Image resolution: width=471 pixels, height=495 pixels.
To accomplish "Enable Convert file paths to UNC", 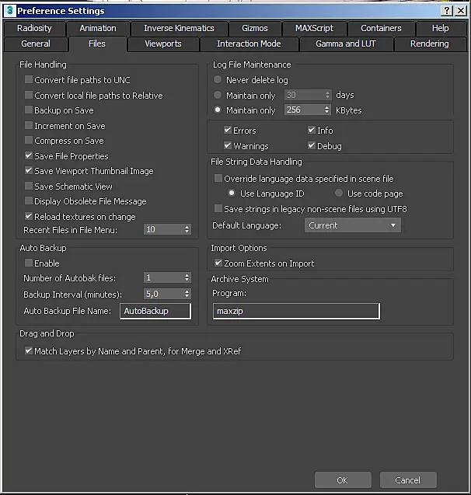I will [29, 79].
